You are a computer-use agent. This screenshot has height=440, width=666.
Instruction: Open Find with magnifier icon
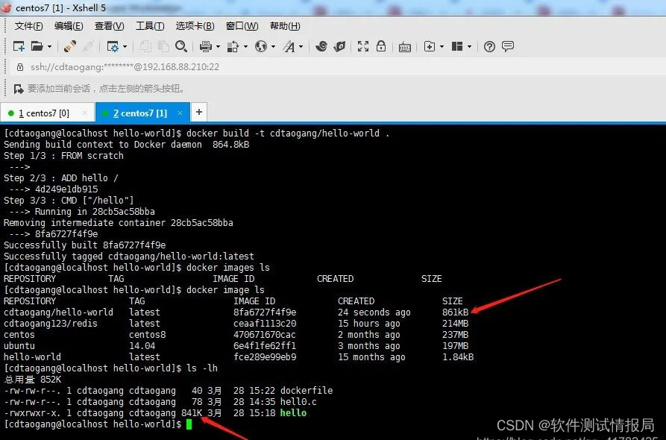tap(181, 46)
